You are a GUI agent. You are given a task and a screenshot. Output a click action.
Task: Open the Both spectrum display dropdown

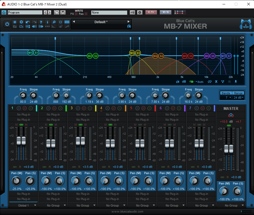(199, 82)
